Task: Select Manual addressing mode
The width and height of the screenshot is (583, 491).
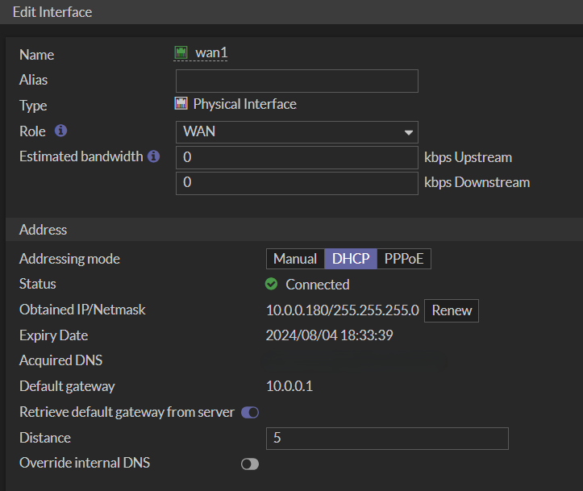Action: pos(295,259)
